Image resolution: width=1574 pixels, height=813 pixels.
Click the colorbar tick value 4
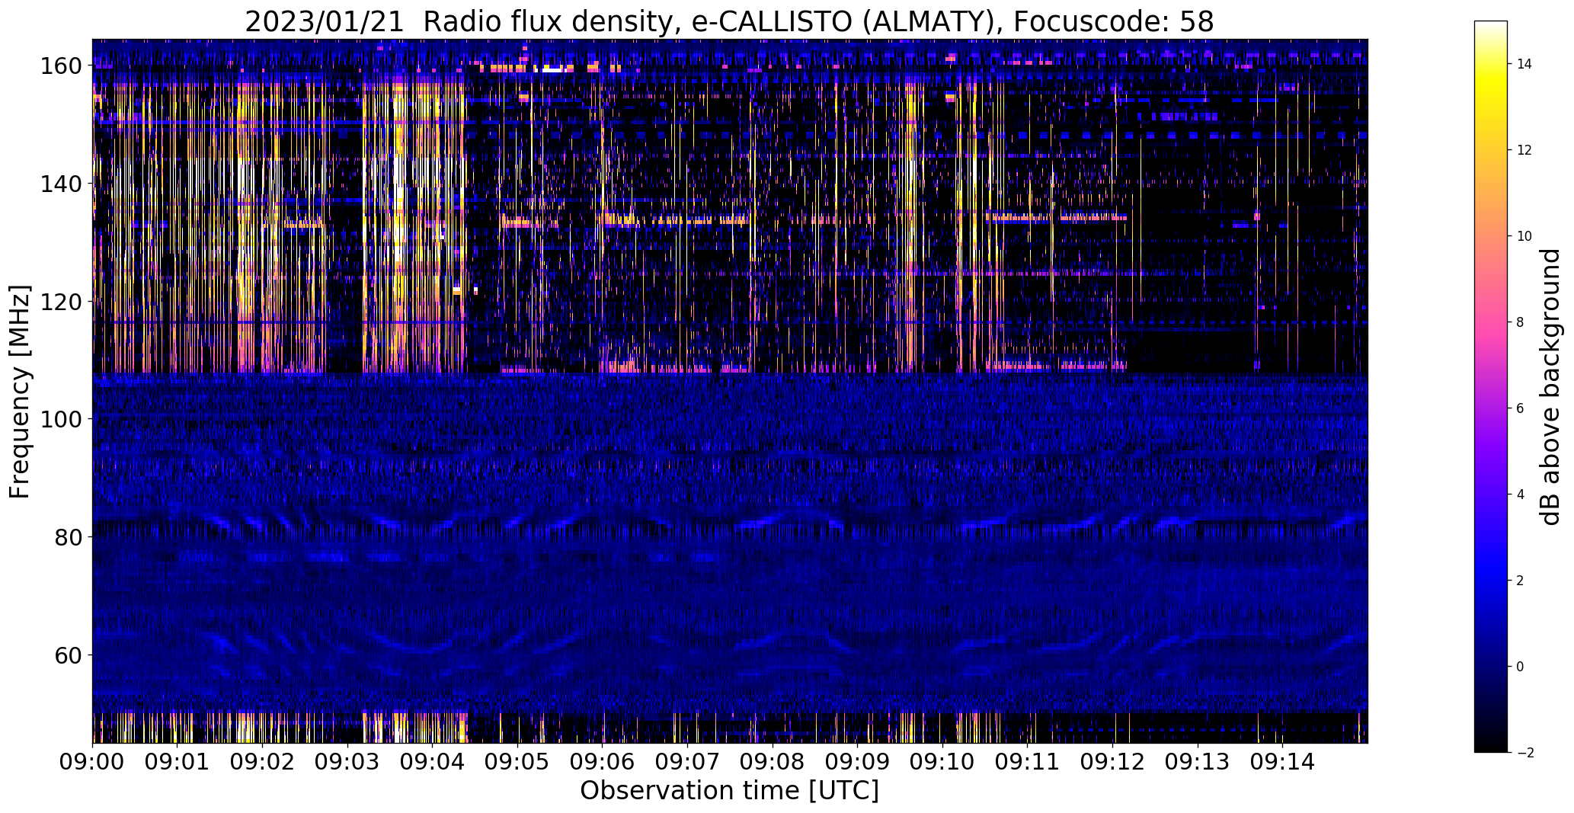(x=1521, y=495)
